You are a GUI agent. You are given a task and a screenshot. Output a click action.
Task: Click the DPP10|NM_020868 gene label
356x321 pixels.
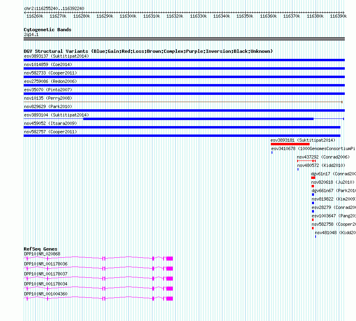click(x=42, y=254)
